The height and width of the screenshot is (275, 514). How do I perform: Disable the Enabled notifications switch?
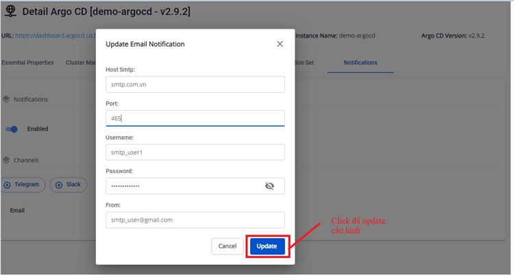point(12,129)
